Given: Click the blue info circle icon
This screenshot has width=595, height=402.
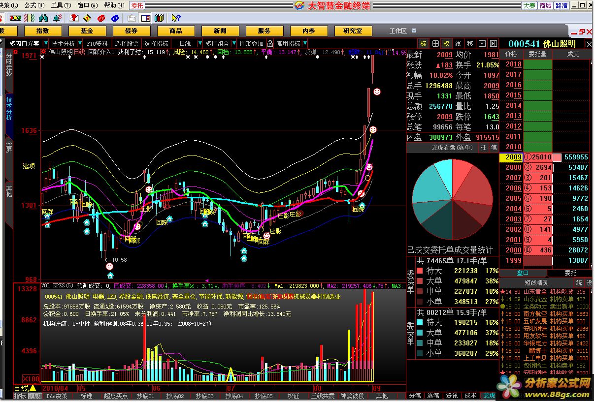Looking at the screenshot, I should (115, 18).
